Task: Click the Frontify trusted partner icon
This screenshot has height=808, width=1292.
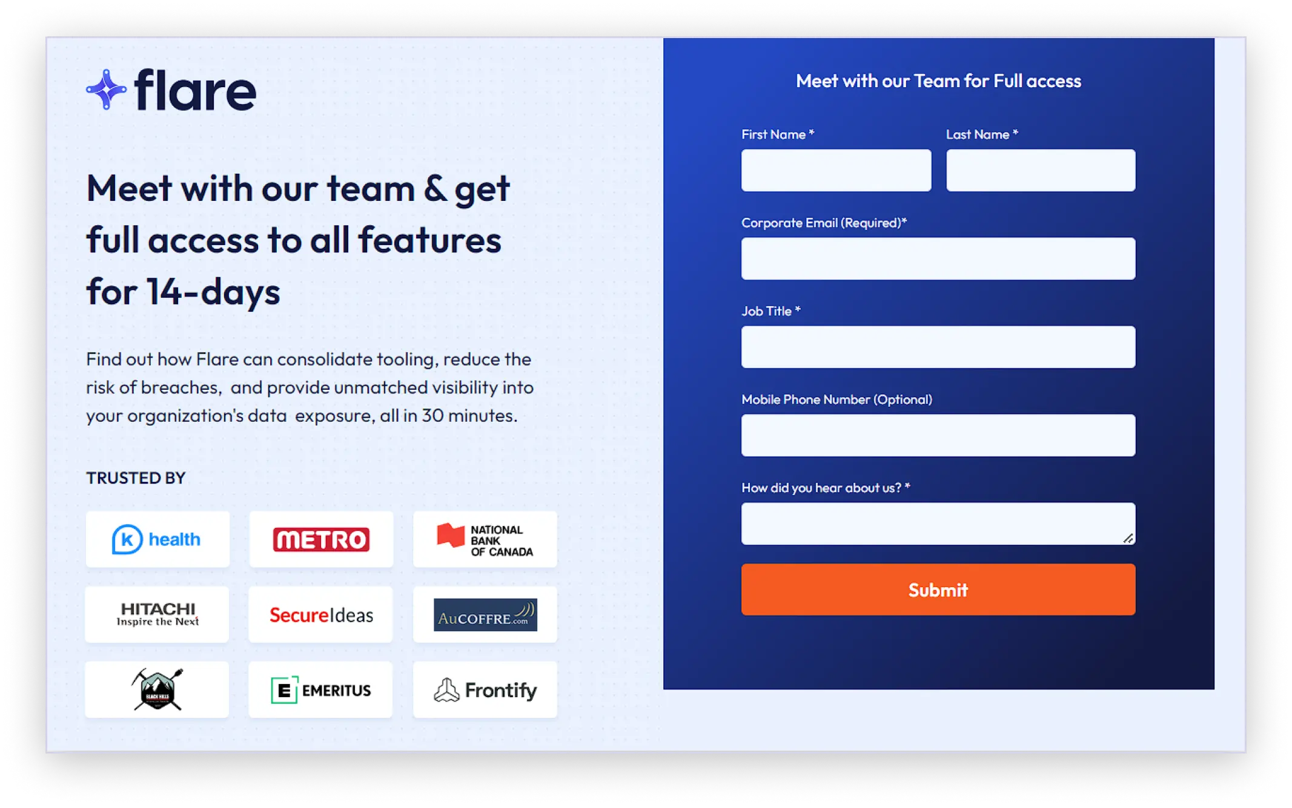Action: [485, 691]
